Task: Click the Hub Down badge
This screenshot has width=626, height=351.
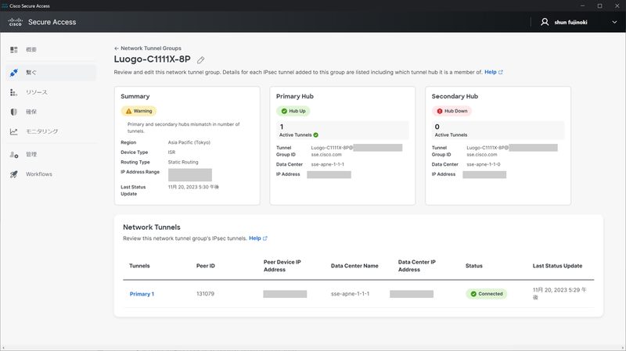Action: (x=452, y=111)
